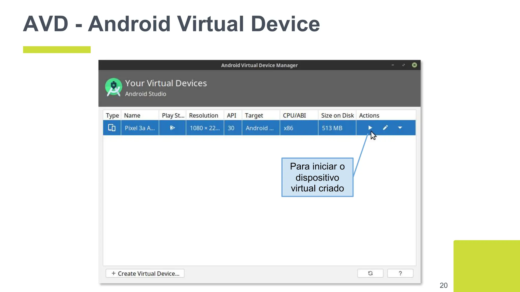Edit the Pixel 3a AVD with pencil icon
Viewport: 520px width, 292px height.
tap(385, 128)
